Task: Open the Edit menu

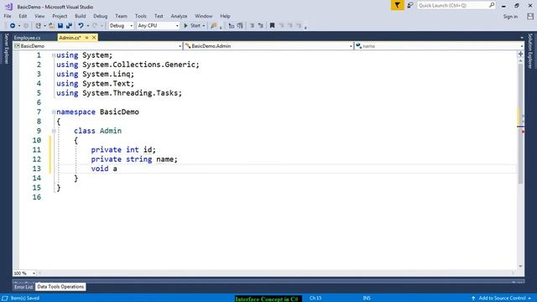Action: tap(23, 16)
